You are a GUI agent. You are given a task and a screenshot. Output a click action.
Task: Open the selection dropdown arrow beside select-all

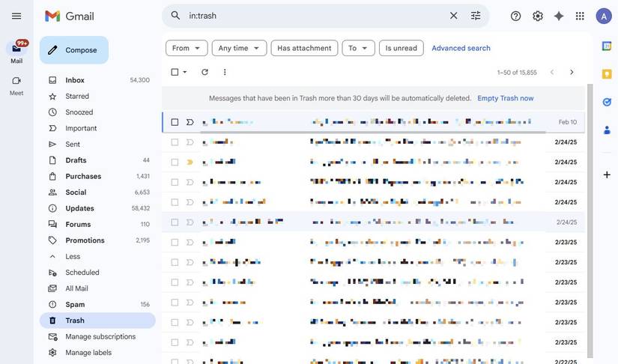tap(185, 72)
